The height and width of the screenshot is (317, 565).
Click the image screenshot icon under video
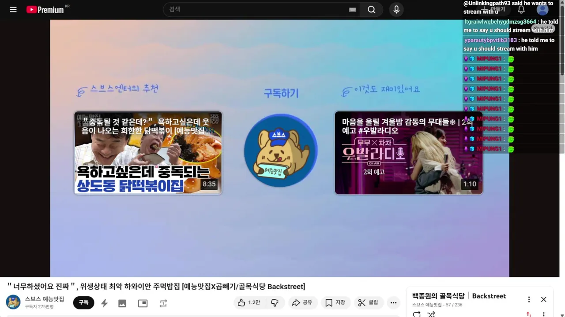[x=122, y=303]
